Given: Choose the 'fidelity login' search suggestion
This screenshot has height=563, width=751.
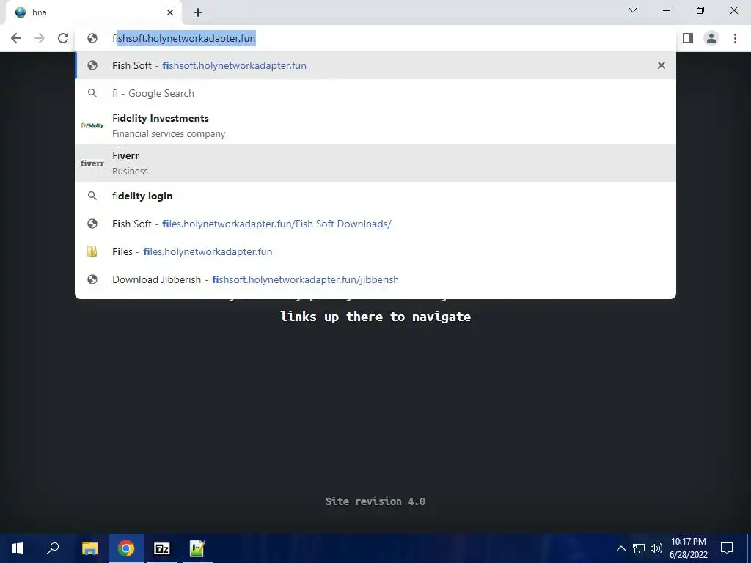Looking at the screenshot, I should [x=375, y=196].
